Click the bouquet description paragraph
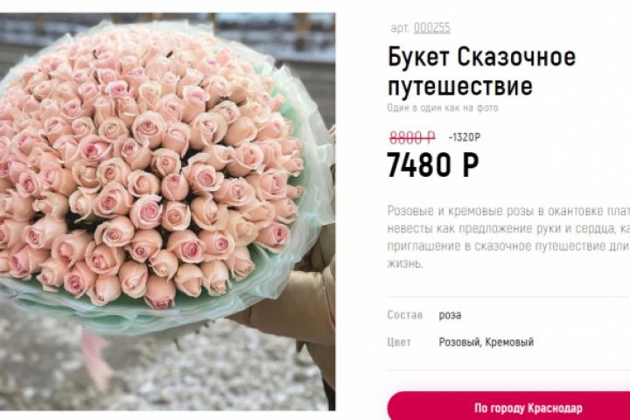 click(508, 237)
